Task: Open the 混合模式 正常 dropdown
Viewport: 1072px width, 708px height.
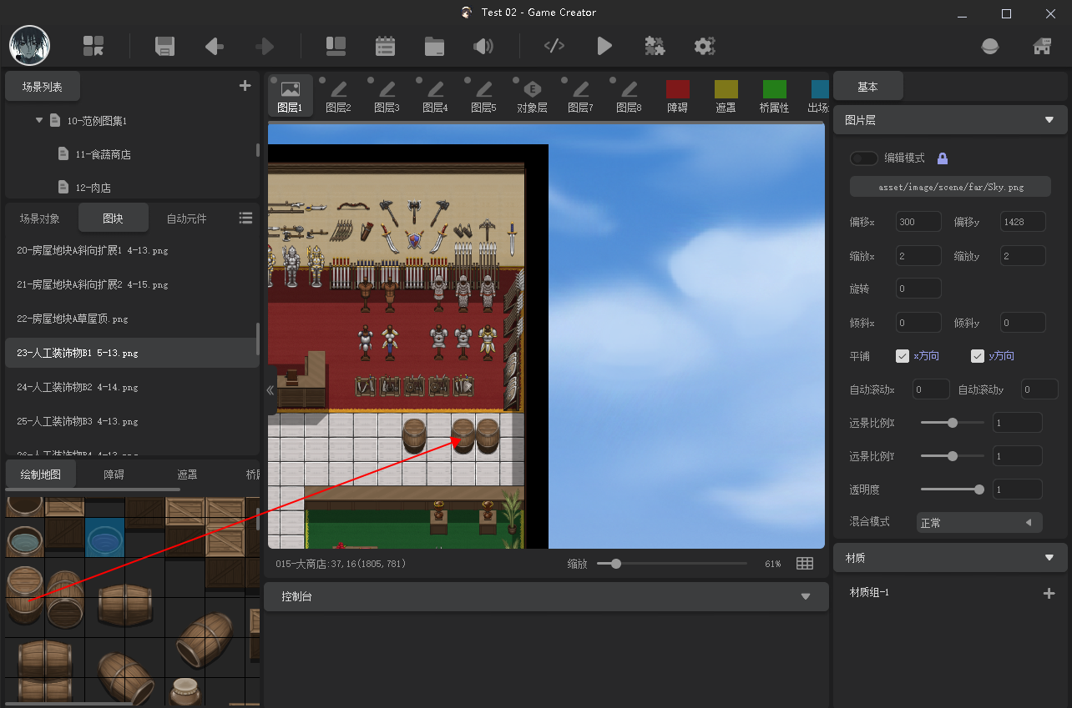Action: coord(979,523)
